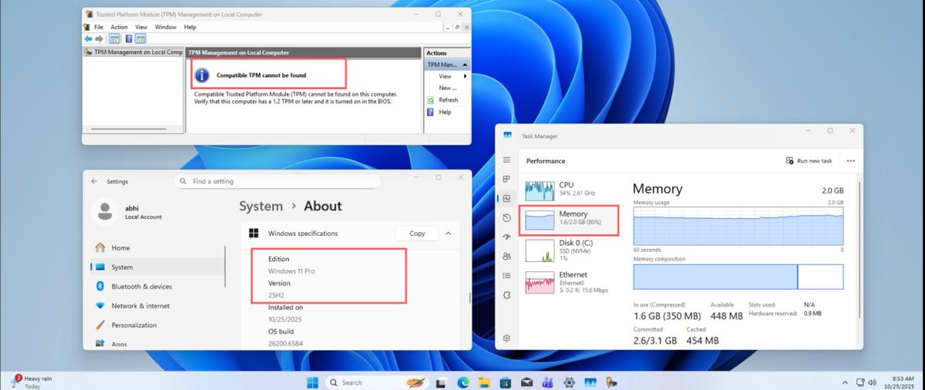Open Microsoft Store from the taskbar
This screenshot has width=925, height=390.
pyautogui.click(x=505, y=382)
